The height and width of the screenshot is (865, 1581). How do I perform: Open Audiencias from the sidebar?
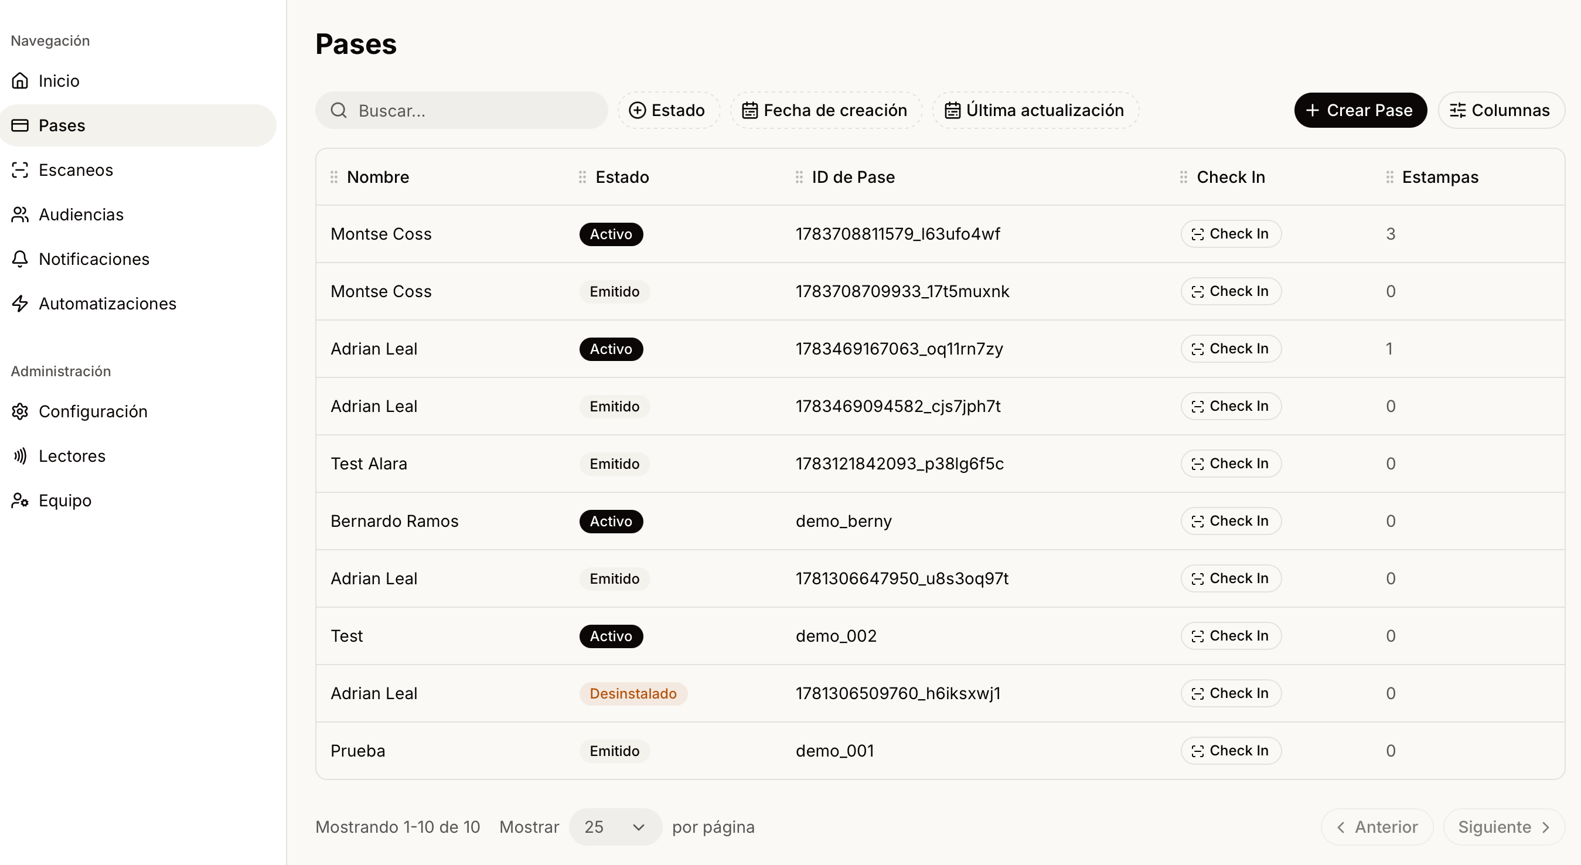click(x=138, y=214)
